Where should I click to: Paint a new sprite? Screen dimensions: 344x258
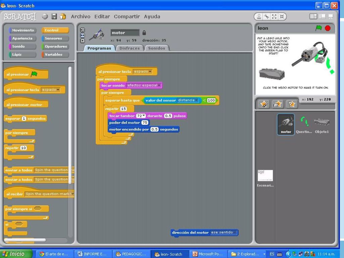264,104
